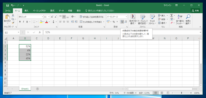
Task: Toggle italic formatting
Action: [x=23, y=22]
